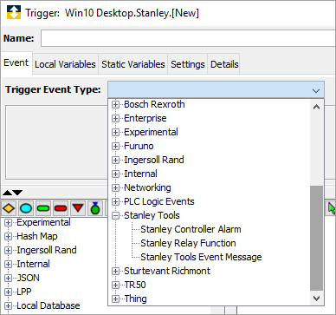Expand the PLC Logic Events node
This screenshot has height=315, width=336.
[115, 201]
